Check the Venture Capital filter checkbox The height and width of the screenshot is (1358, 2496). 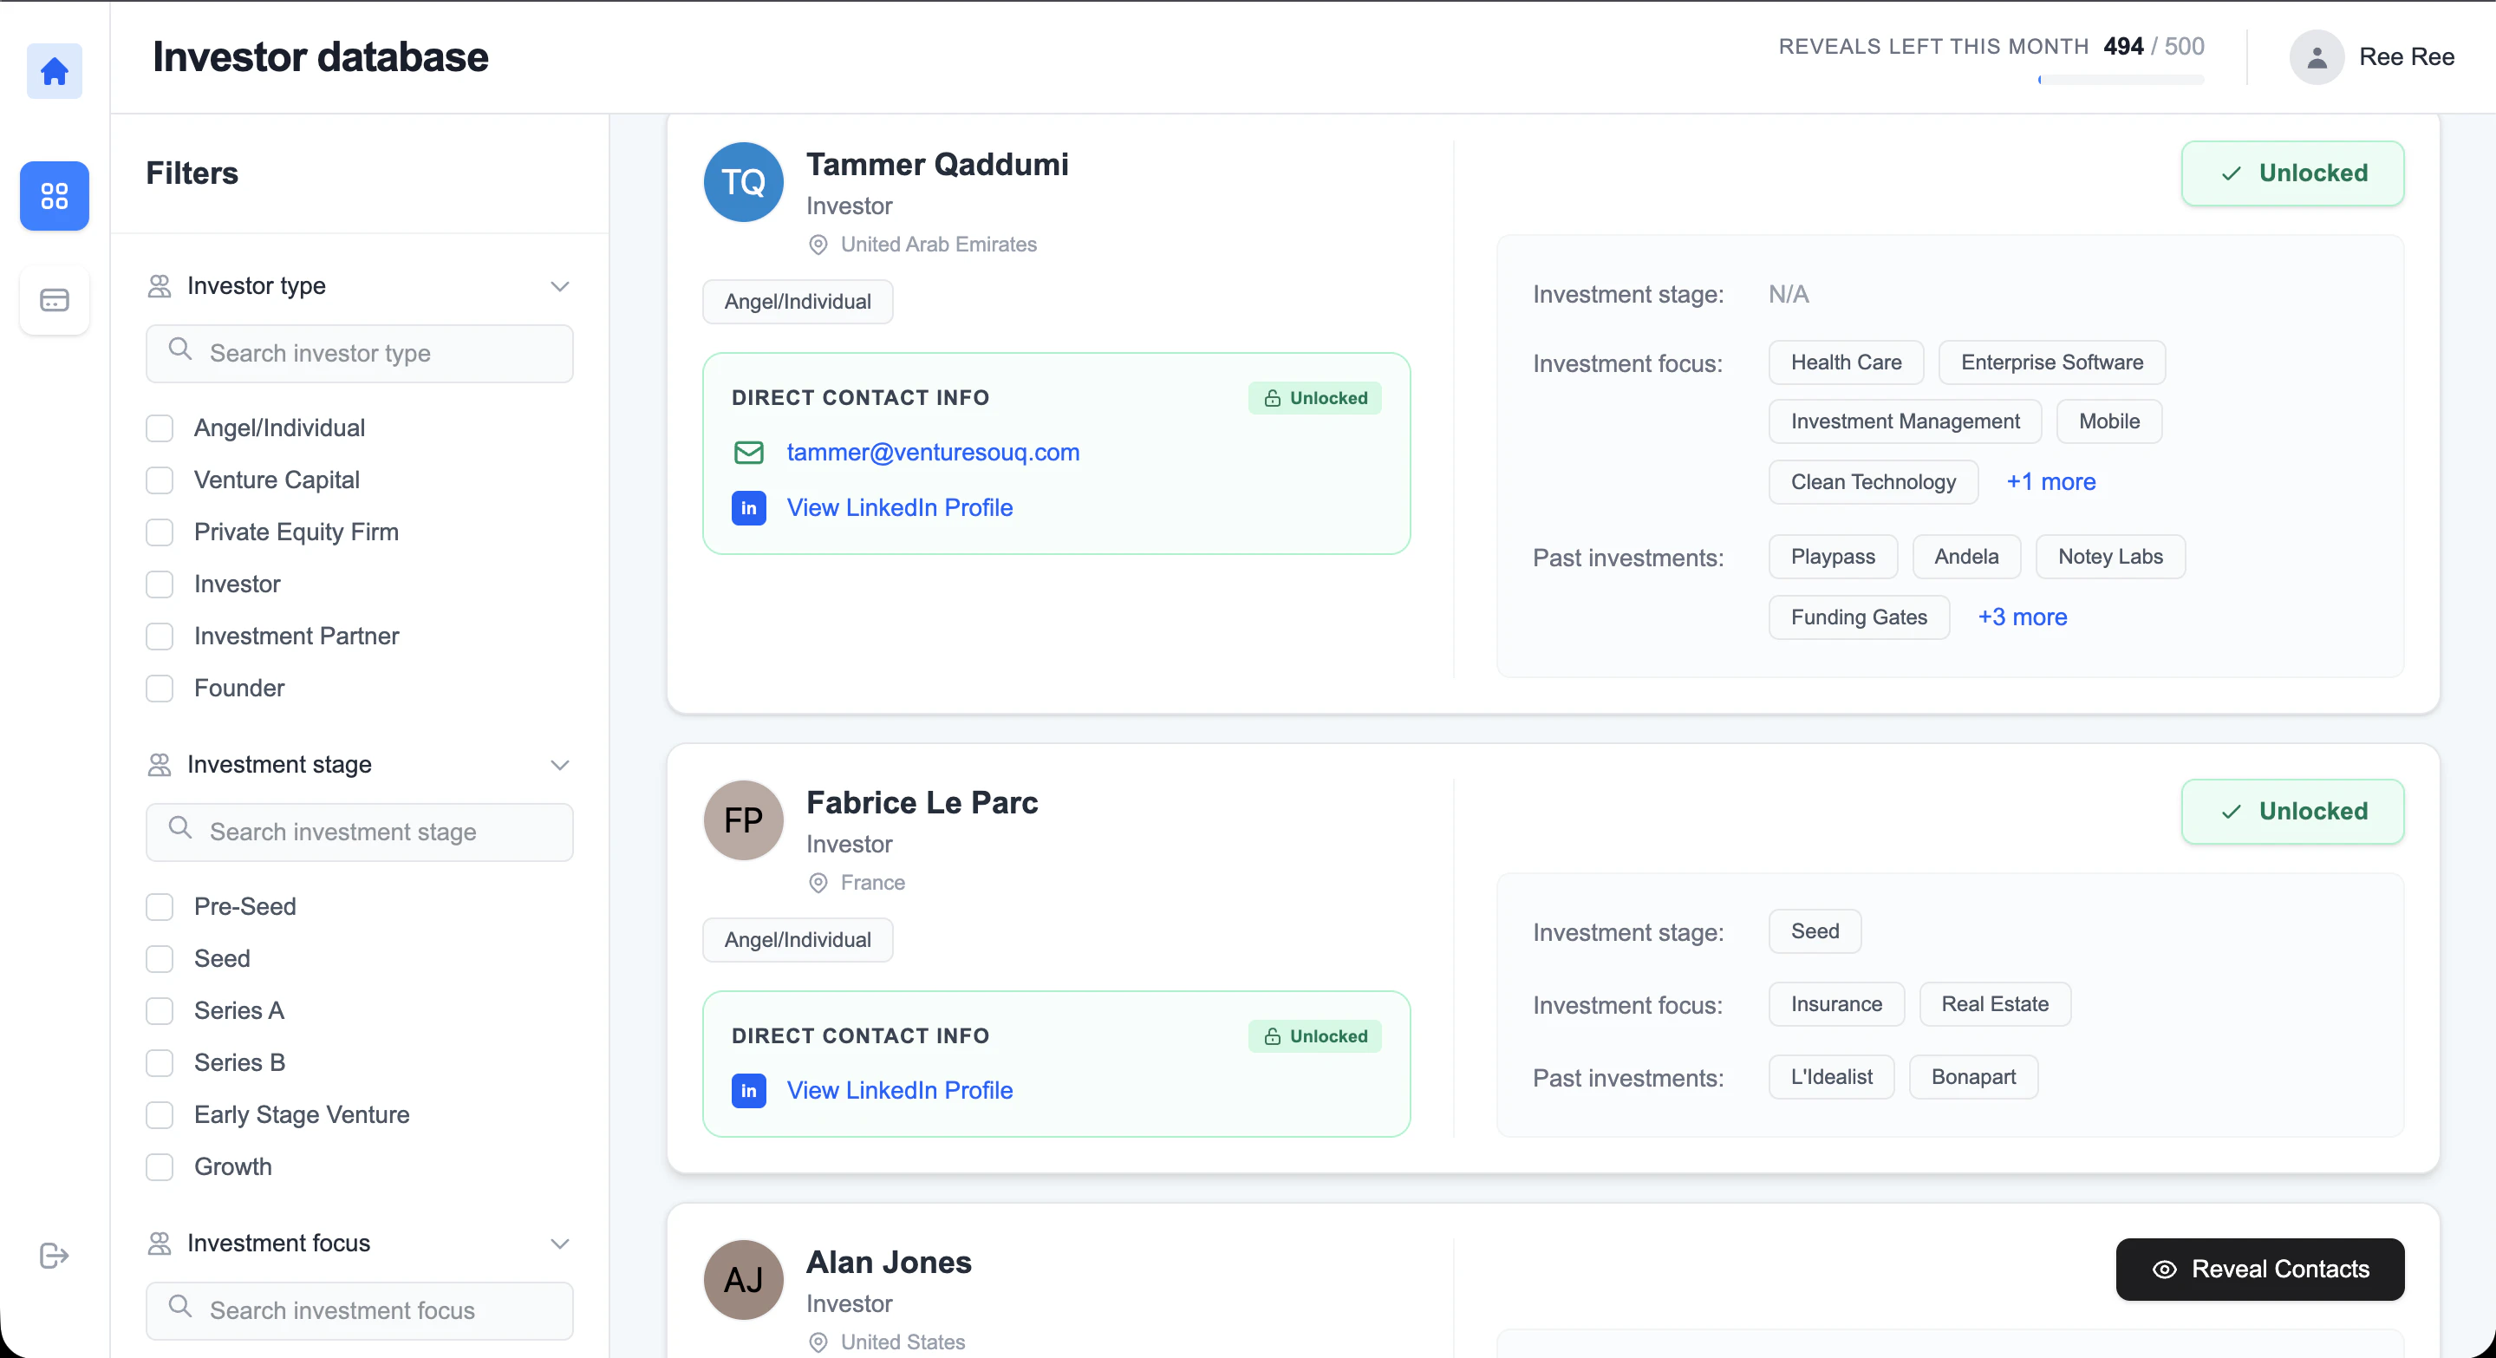click(159, 480)
